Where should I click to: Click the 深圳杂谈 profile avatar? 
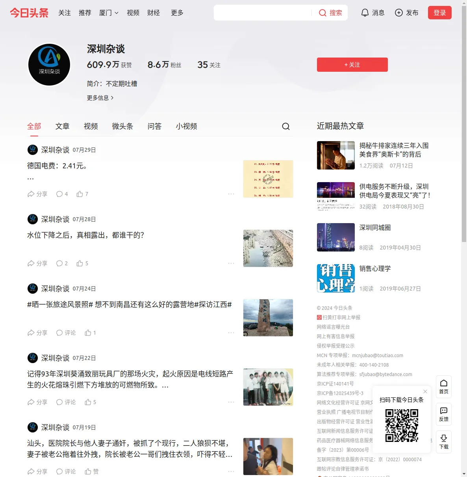(49, 65)
